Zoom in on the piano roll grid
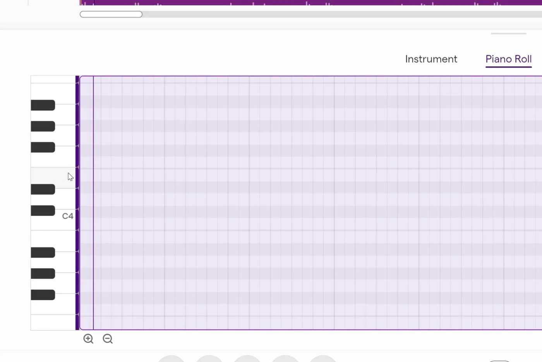This screenshot has width=542, height=362. 88,339
